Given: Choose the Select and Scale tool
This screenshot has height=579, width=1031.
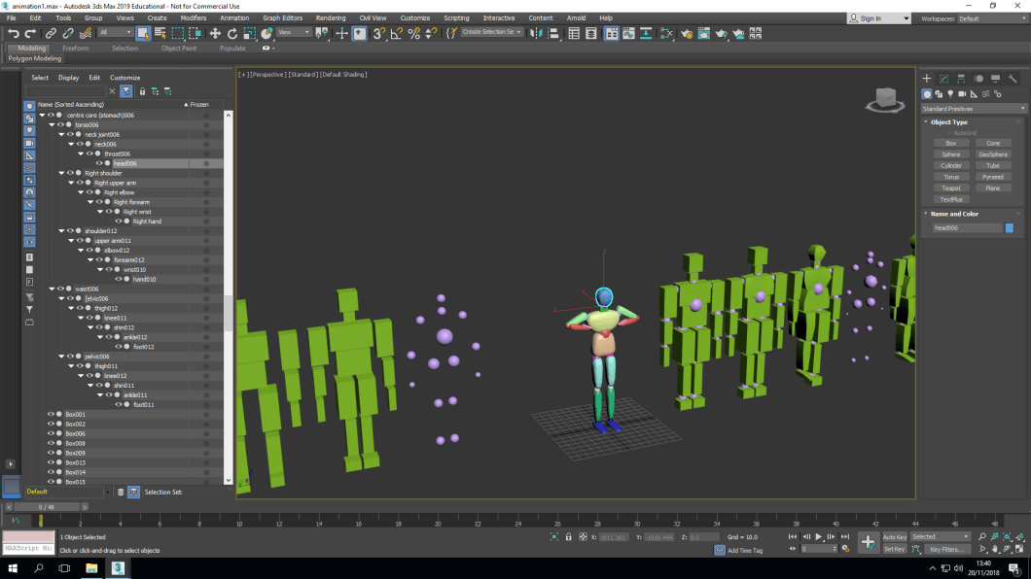Looking at the screenshot, I should point(249,33).
